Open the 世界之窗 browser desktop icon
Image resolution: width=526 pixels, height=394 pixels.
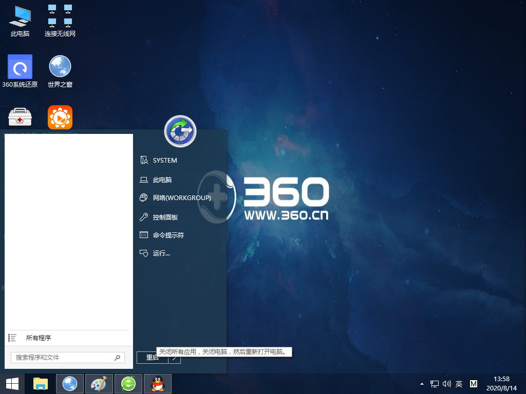point(60,71)
